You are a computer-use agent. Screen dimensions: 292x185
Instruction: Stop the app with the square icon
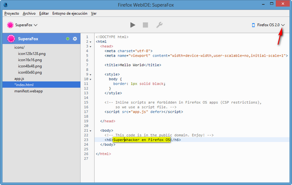pyautogui.click(x=145, y=25)
